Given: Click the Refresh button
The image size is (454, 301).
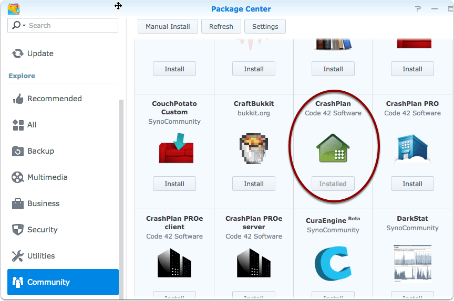Looking at the screenshot, I should pos(221,26).
